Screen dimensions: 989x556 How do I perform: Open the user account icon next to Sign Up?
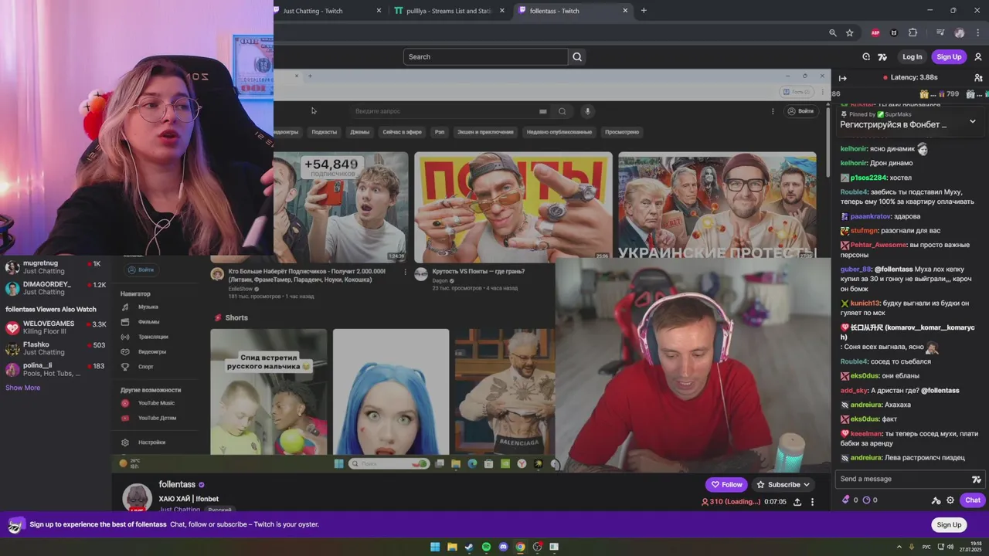point(978,57)
